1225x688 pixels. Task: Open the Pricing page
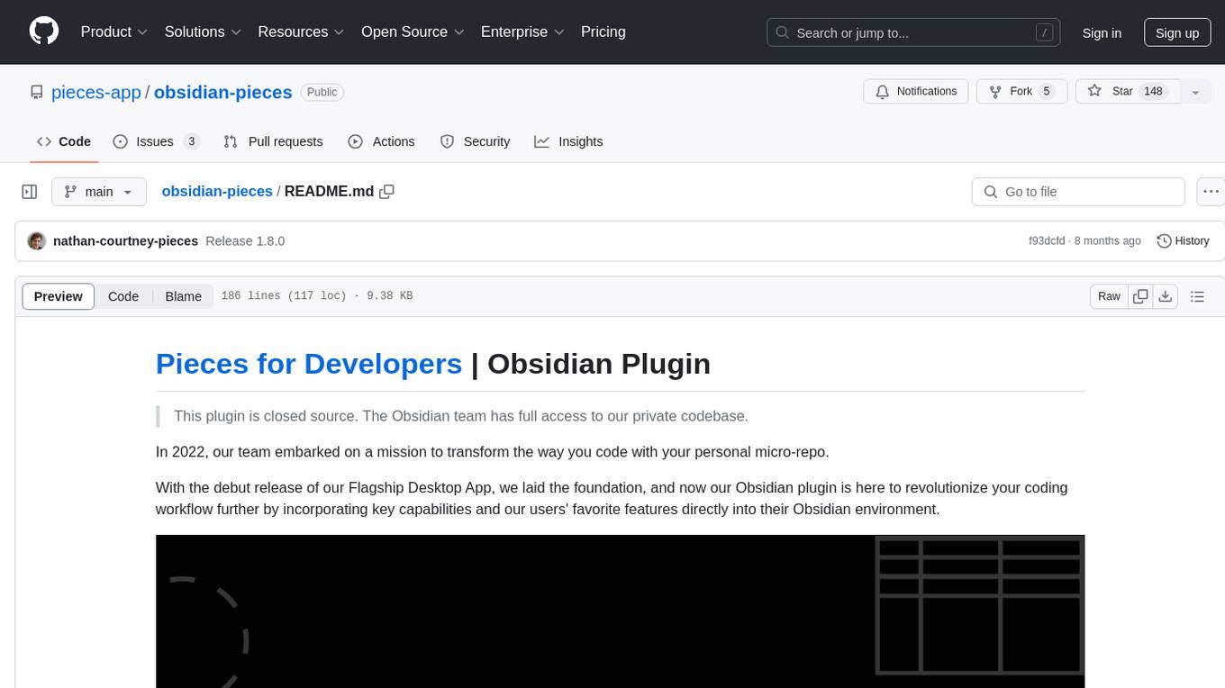(x=603, y=32)
